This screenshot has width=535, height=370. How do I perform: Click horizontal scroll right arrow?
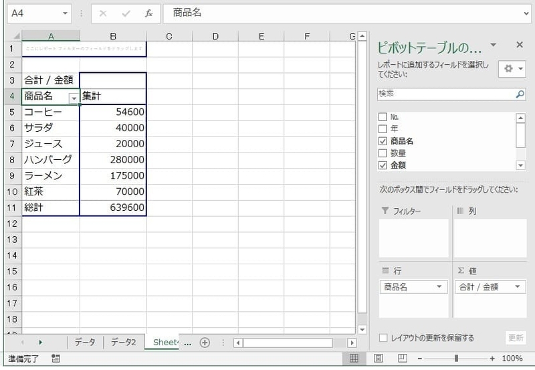pyautogui.click(x=352, y=343)
